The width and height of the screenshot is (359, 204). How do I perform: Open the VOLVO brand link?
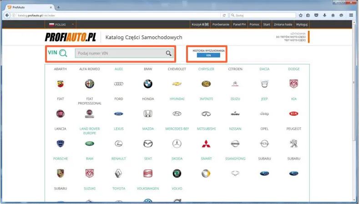(177, 189)
